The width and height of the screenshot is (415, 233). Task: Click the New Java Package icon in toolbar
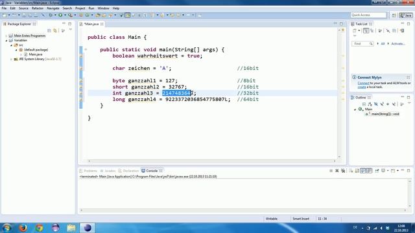(x=81, y=16)
